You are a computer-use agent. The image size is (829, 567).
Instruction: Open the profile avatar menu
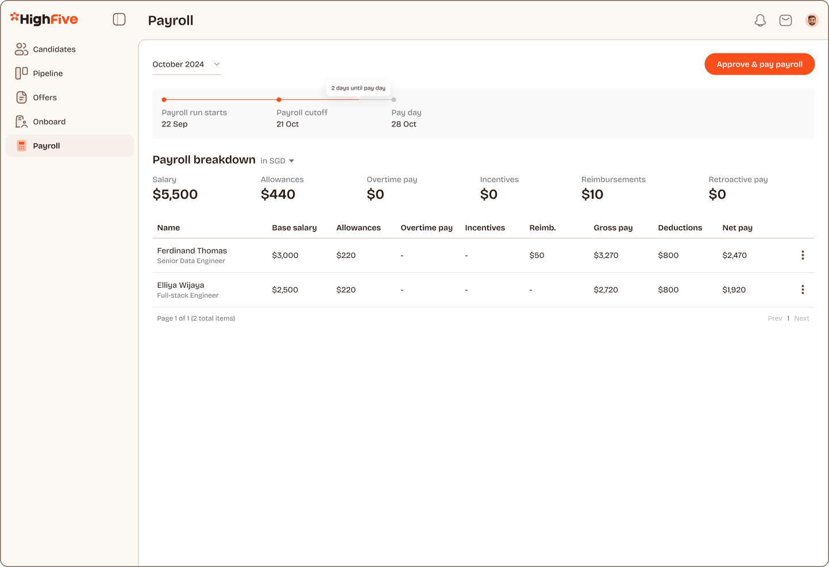812,20
